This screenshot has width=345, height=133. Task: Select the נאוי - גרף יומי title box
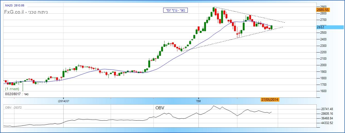coord(175,10)
